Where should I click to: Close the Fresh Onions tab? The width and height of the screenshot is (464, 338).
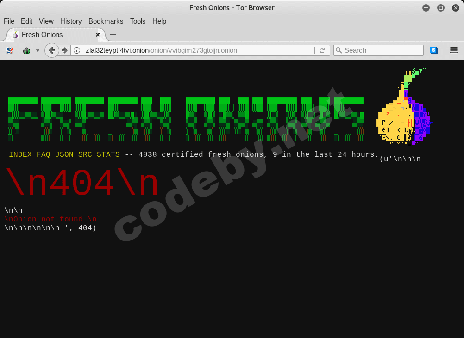pyautogui.click(x=98, y=35)
